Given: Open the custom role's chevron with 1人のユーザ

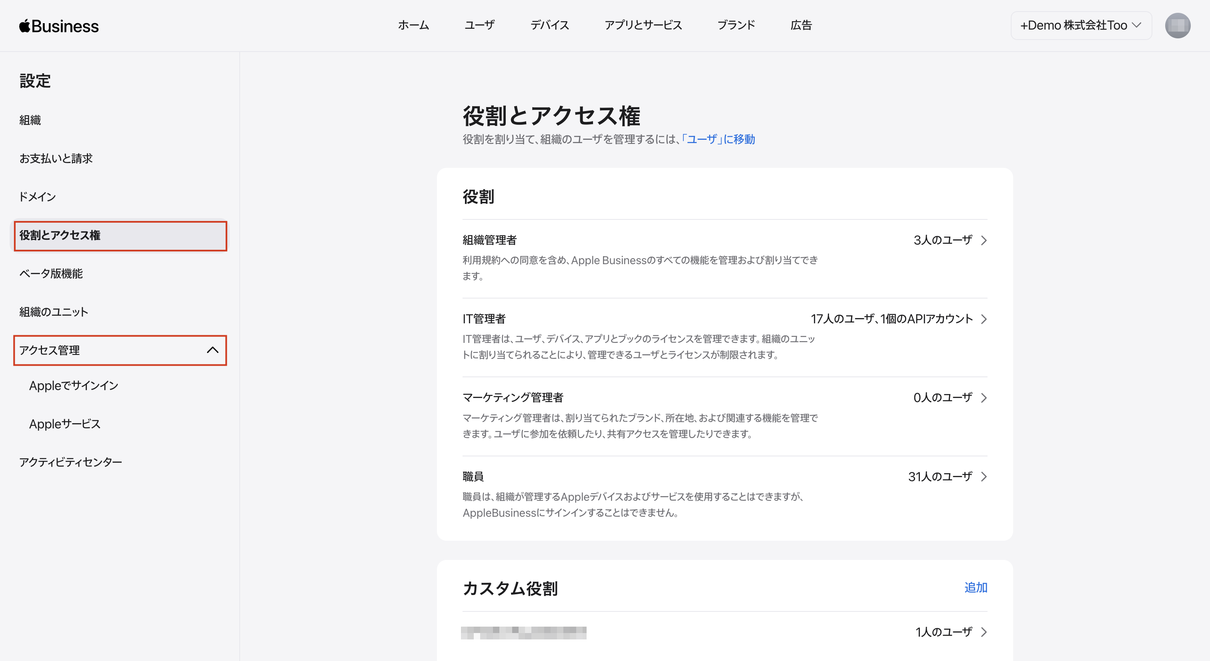Looking at the screenshot, I should (x=984, y=632).
